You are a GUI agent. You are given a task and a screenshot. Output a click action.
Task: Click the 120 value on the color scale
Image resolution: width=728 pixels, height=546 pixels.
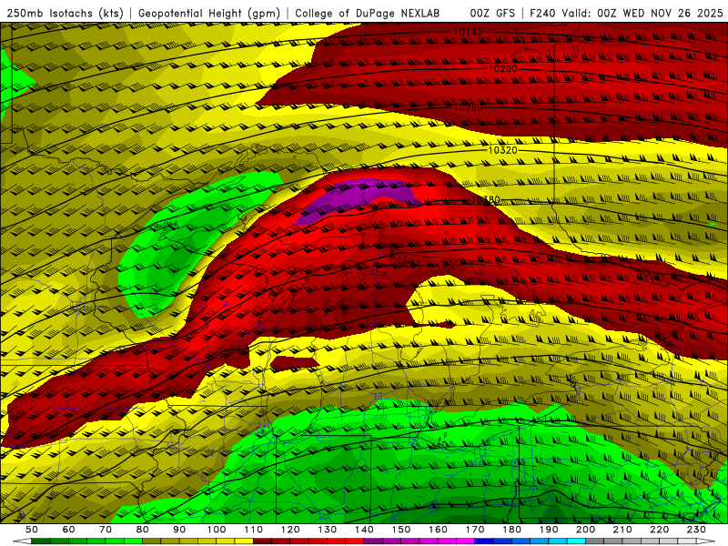[290, 530]
